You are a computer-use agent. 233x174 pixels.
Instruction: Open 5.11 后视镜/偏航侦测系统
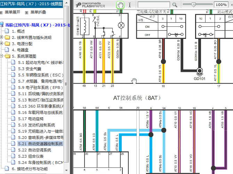pyautogui.click(x=41, y=94)
